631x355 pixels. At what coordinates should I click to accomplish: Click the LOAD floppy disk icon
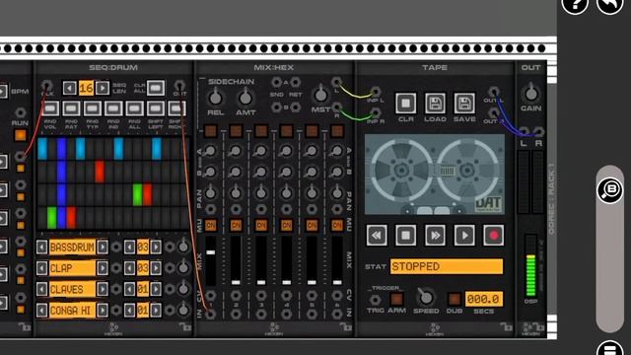(x=435, y=104)
